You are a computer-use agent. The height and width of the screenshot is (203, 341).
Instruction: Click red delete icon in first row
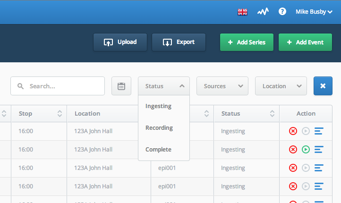[293, 131]
